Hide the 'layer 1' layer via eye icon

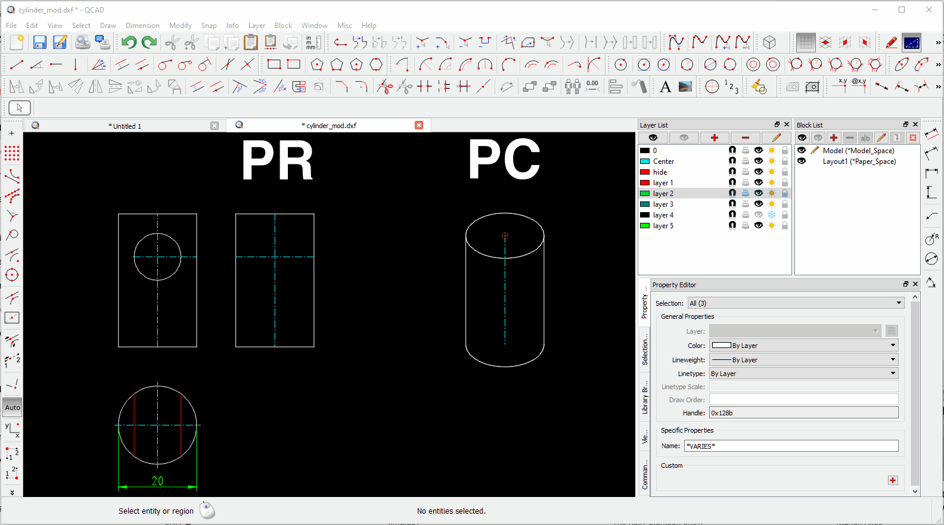point(758,183)
